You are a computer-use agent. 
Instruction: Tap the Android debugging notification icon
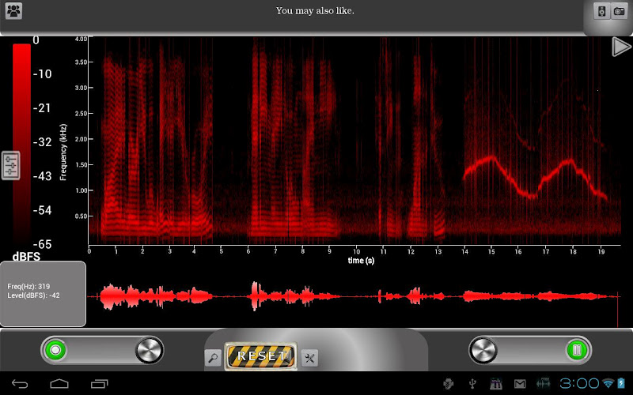448,383
